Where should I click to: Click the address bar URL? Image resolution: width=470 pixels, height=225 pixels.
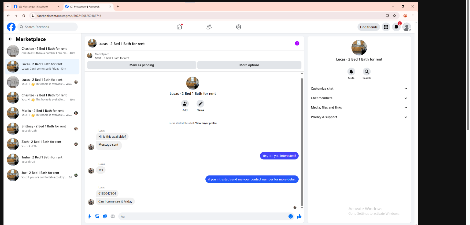pyautogui.click(x=69, y=16)
